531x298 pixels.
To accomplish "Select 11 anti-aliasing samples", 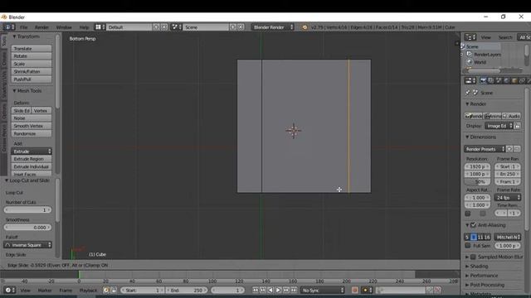I will tap(480, 238).
